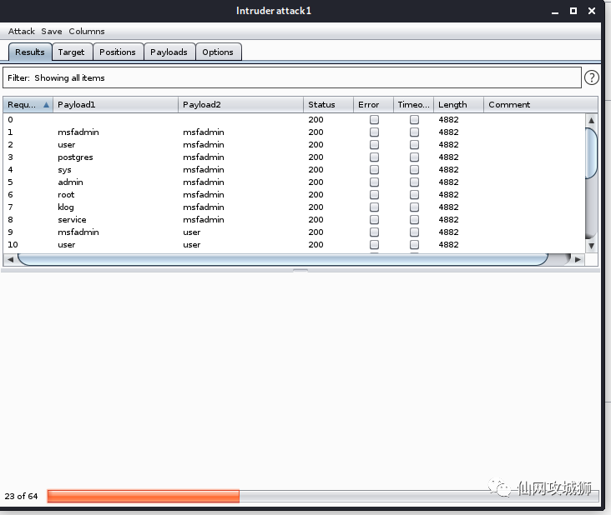
Task: Sort by Length column header
Action: tap(458, 105)
